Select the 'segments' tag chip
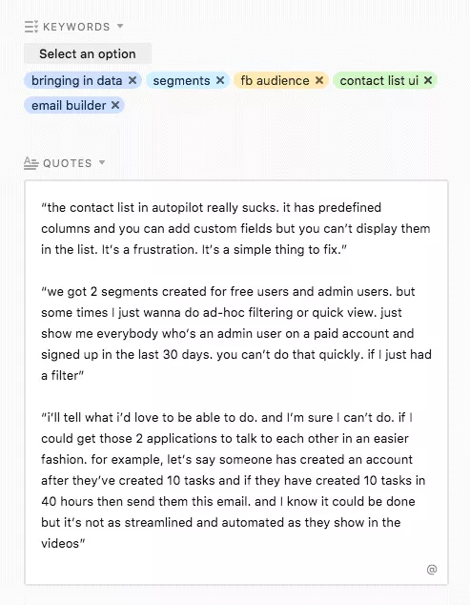The width and height of the screenshot is (470, 605). pyautogui.click(x=181, y=81)
